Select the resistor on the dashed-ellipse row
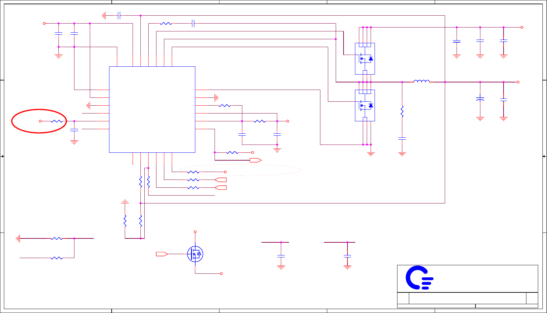 (x=193, y=172)
